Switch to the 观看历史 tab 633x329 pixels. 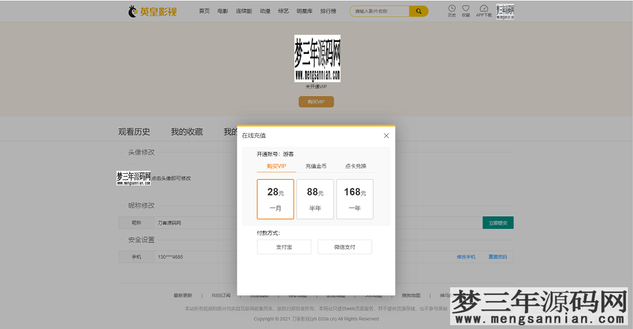pyautogui.click(x=134, y=132)
